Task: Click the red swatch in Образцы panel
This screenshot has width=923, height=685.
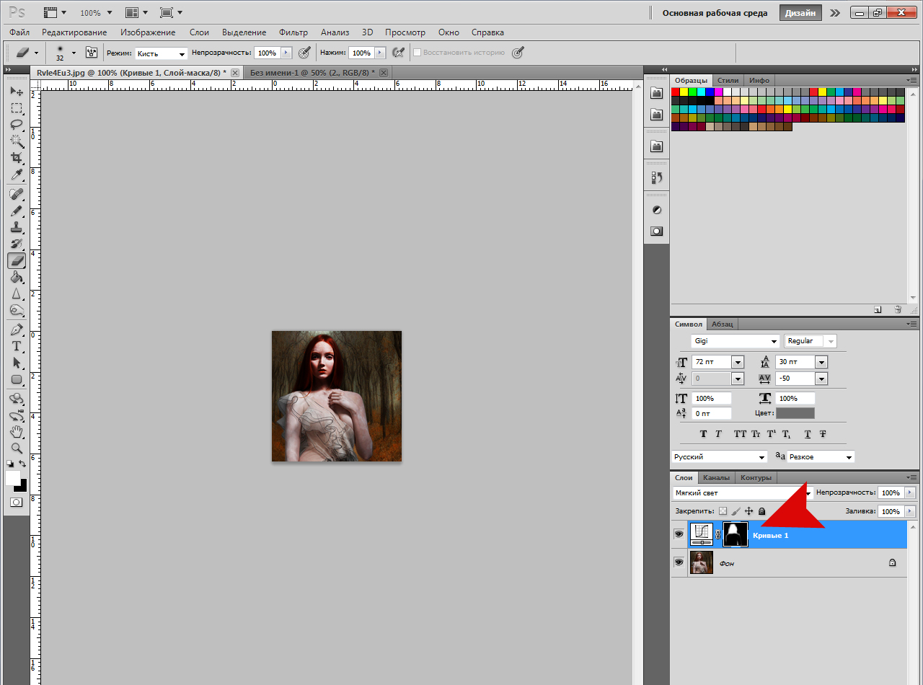Action: [x=676, y=92]
